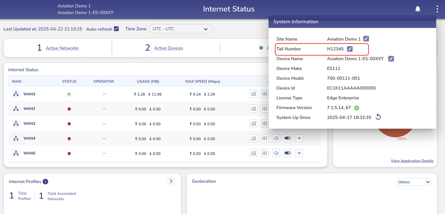Viewport: 445px width, 214px height.
Task: Expand the Internet Profiles chevron
Action: pos(171,181)
